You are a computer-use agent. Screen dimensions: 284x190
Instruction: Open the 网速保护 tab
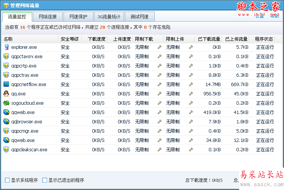78,17
